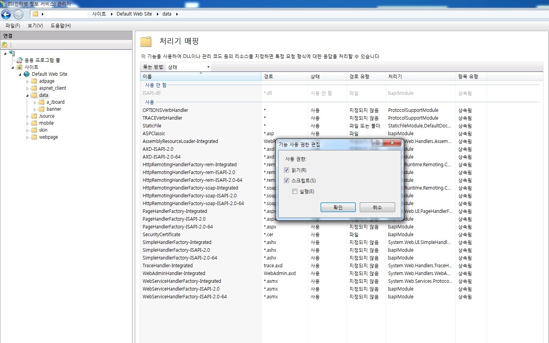Click the Handler Mappings folder icon in the header

tap(146, 42)
